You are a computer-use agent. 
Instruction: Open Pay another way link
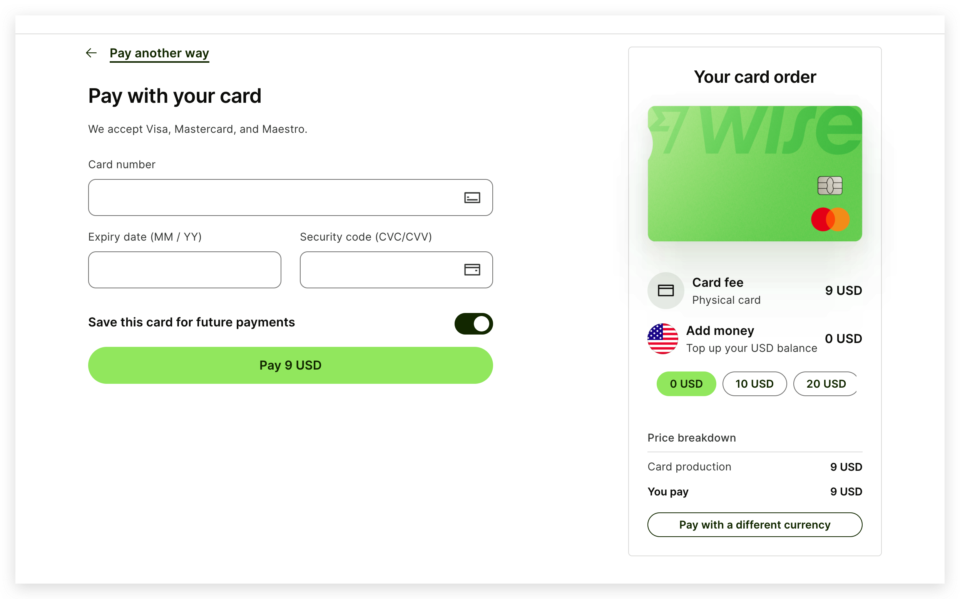click(x=159, y=53)
